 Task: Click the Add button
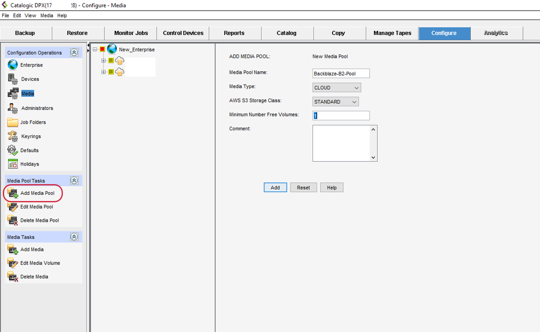pos(275,187)
